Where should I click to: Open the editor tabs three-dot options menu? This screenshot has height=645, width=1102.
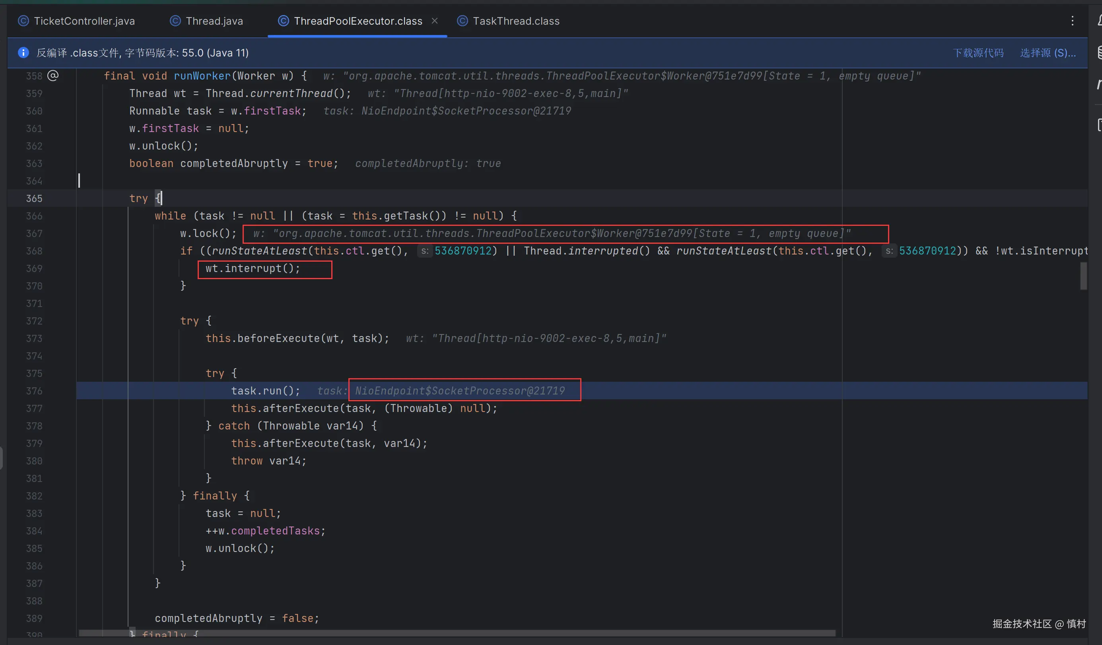(1072, 21)
